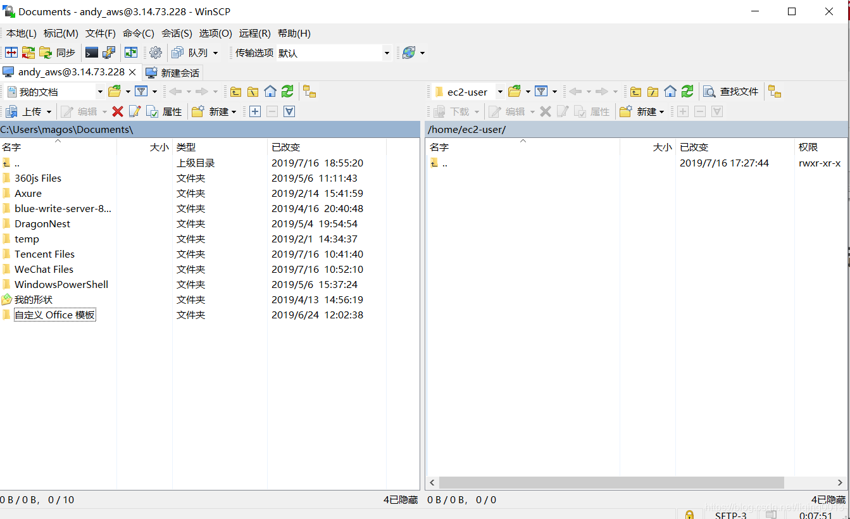Open the 本地(L) menu

[x=22, y=33]
